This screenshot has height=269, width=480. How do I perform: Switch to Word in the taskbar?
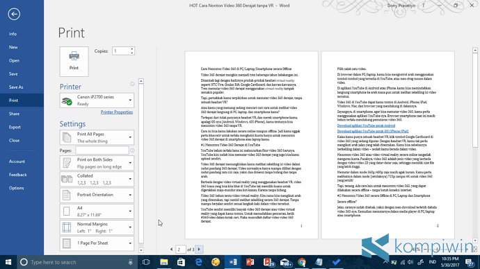coord(232,262)
